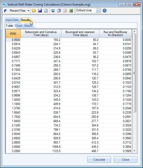This screenshot has width=143, height=168.
Task: Select cell with value 1.0000
Action: [13, 100]
